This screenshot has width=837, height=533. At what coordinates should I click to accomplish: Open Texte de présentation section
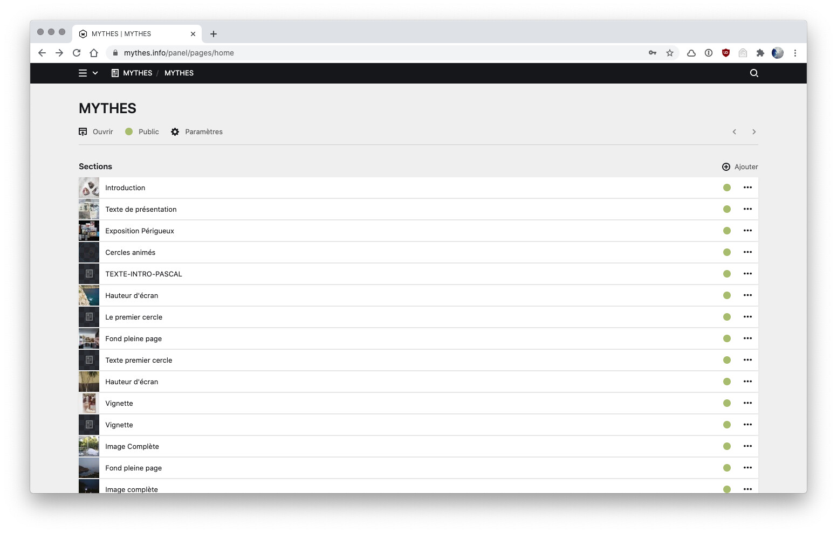(x=418, y=210)
